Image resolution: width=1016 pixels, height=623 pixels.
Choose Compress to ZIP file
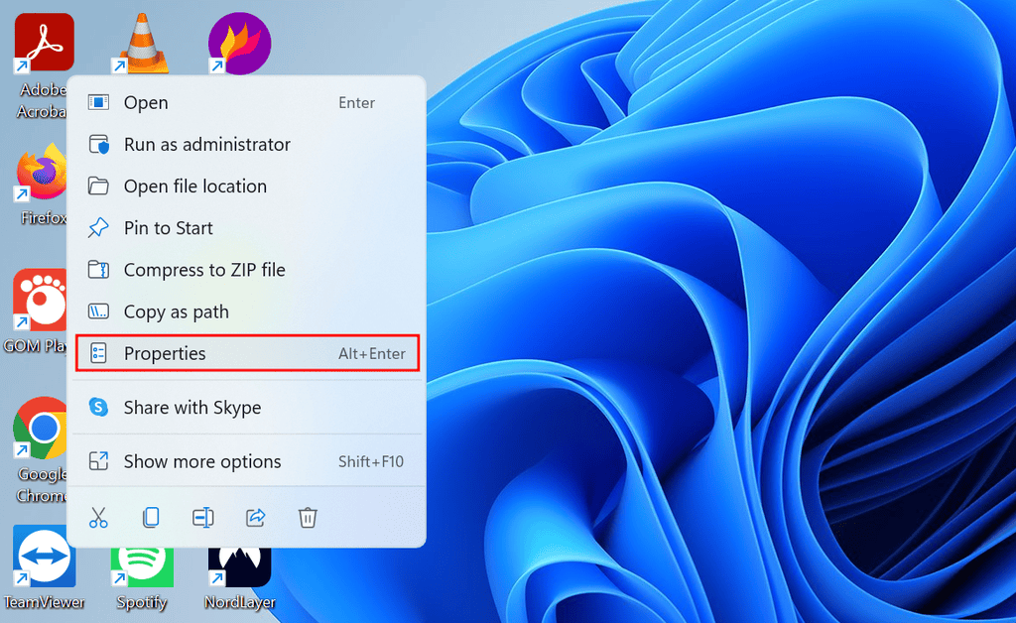coord(203,269)
